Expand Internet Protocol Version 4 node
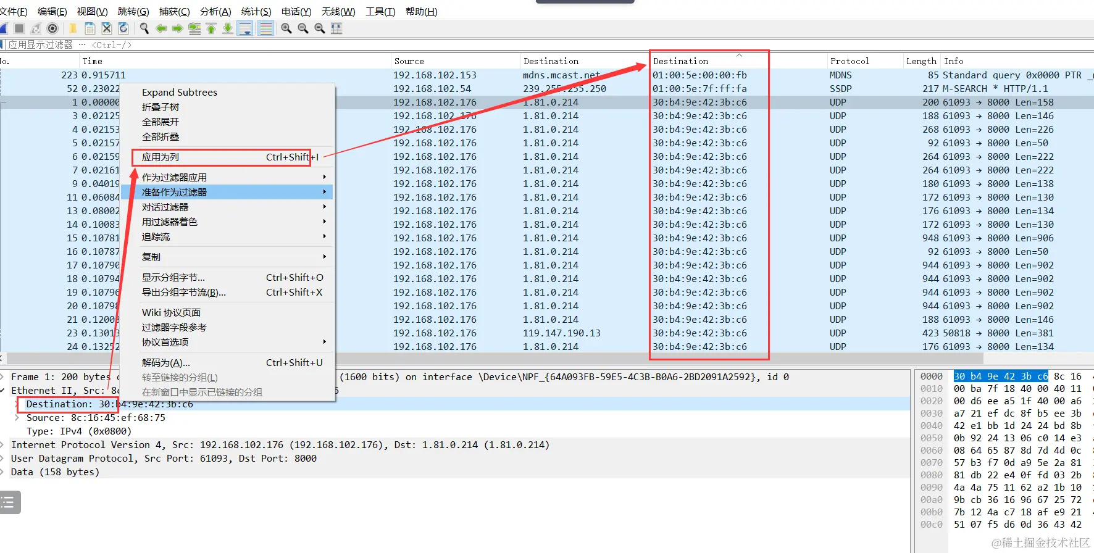Viewport: 1094px width, 553px height. coord(3,445)
